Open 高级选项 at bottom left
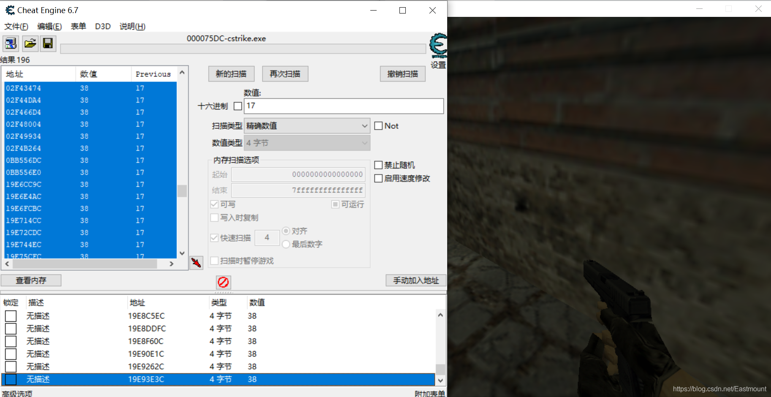The width and height of the screenshot is (771, 397). [x=17, y=393]
